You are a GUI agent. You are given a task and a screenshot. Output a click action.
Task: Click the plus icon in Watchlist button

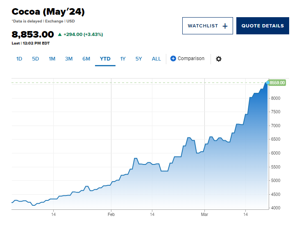(224, 26)
